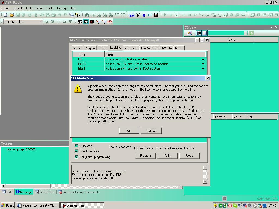Click the chip with red arrow icon

coord(92,22)
